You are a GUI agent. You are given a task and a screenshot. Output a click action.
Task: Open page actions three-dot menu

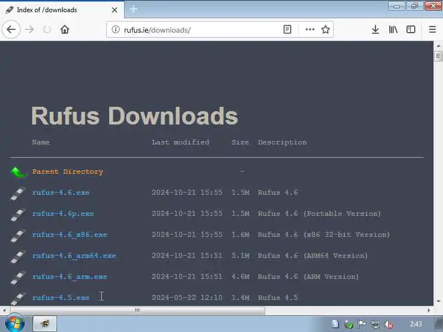coord(310,29)
